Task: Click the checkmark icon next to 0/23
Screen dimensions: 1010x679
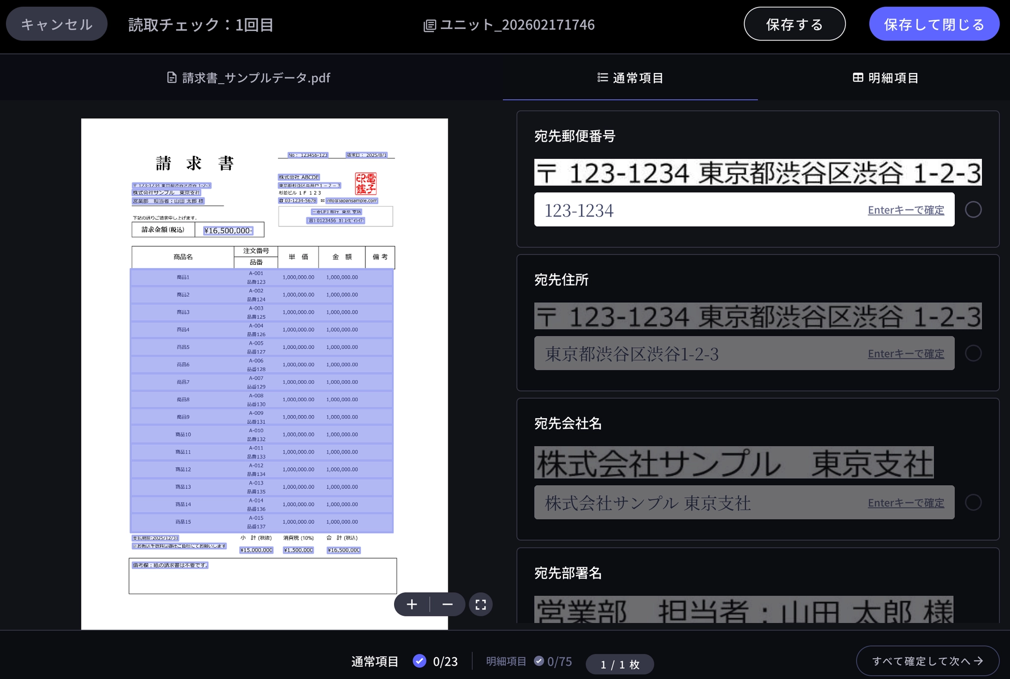Action: click(x=420, y=661)
